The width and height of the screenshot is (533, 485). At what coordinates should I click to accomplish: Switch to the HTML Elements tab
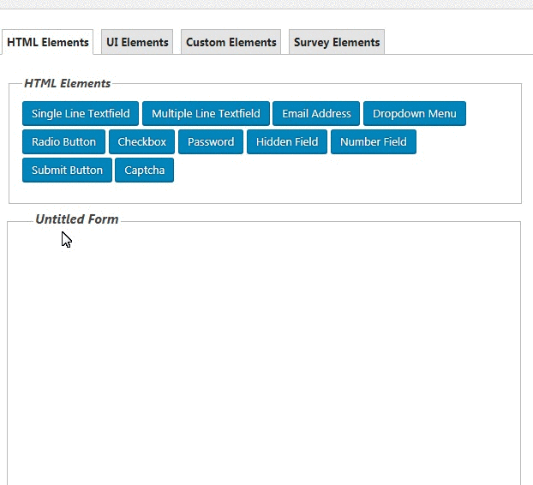48,42
